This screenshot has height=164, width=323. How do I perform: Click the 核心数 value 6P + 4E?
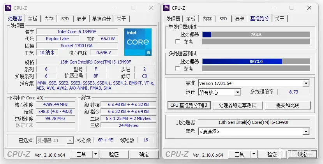tap(106, 140)
